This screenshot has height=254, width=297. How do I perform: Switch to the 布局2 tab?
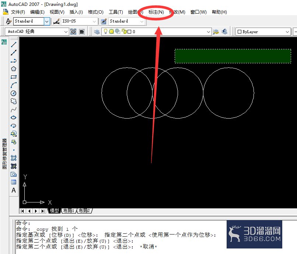click(x=84, y=211)
